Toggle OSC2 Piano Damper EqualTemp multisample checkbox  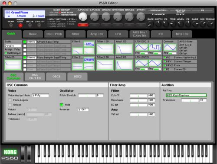pos(25,58)
